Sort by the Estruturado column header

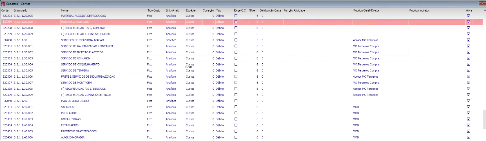click(x=21, y=10)
